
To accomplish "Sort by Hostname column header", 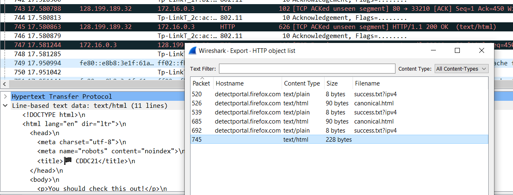I will coord(247,83).
